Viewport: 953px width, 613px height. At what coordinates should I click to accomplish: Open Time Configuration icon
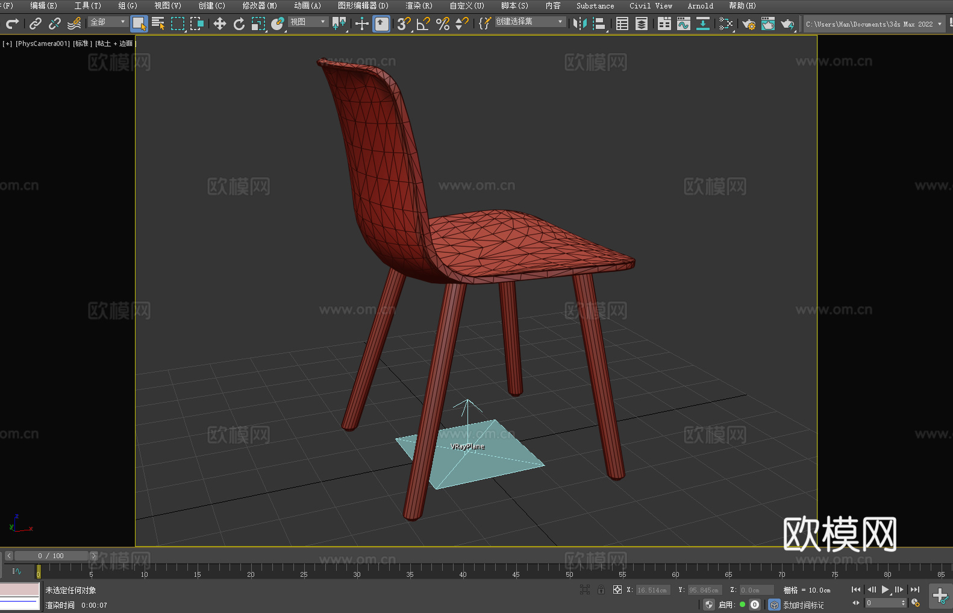[x=916, y=603]
